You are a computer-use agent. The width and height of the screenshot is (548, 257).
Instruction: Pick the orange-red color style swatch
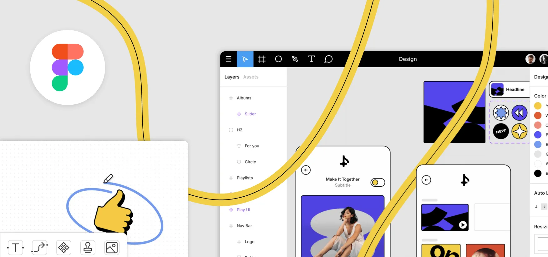coord(538,115)
